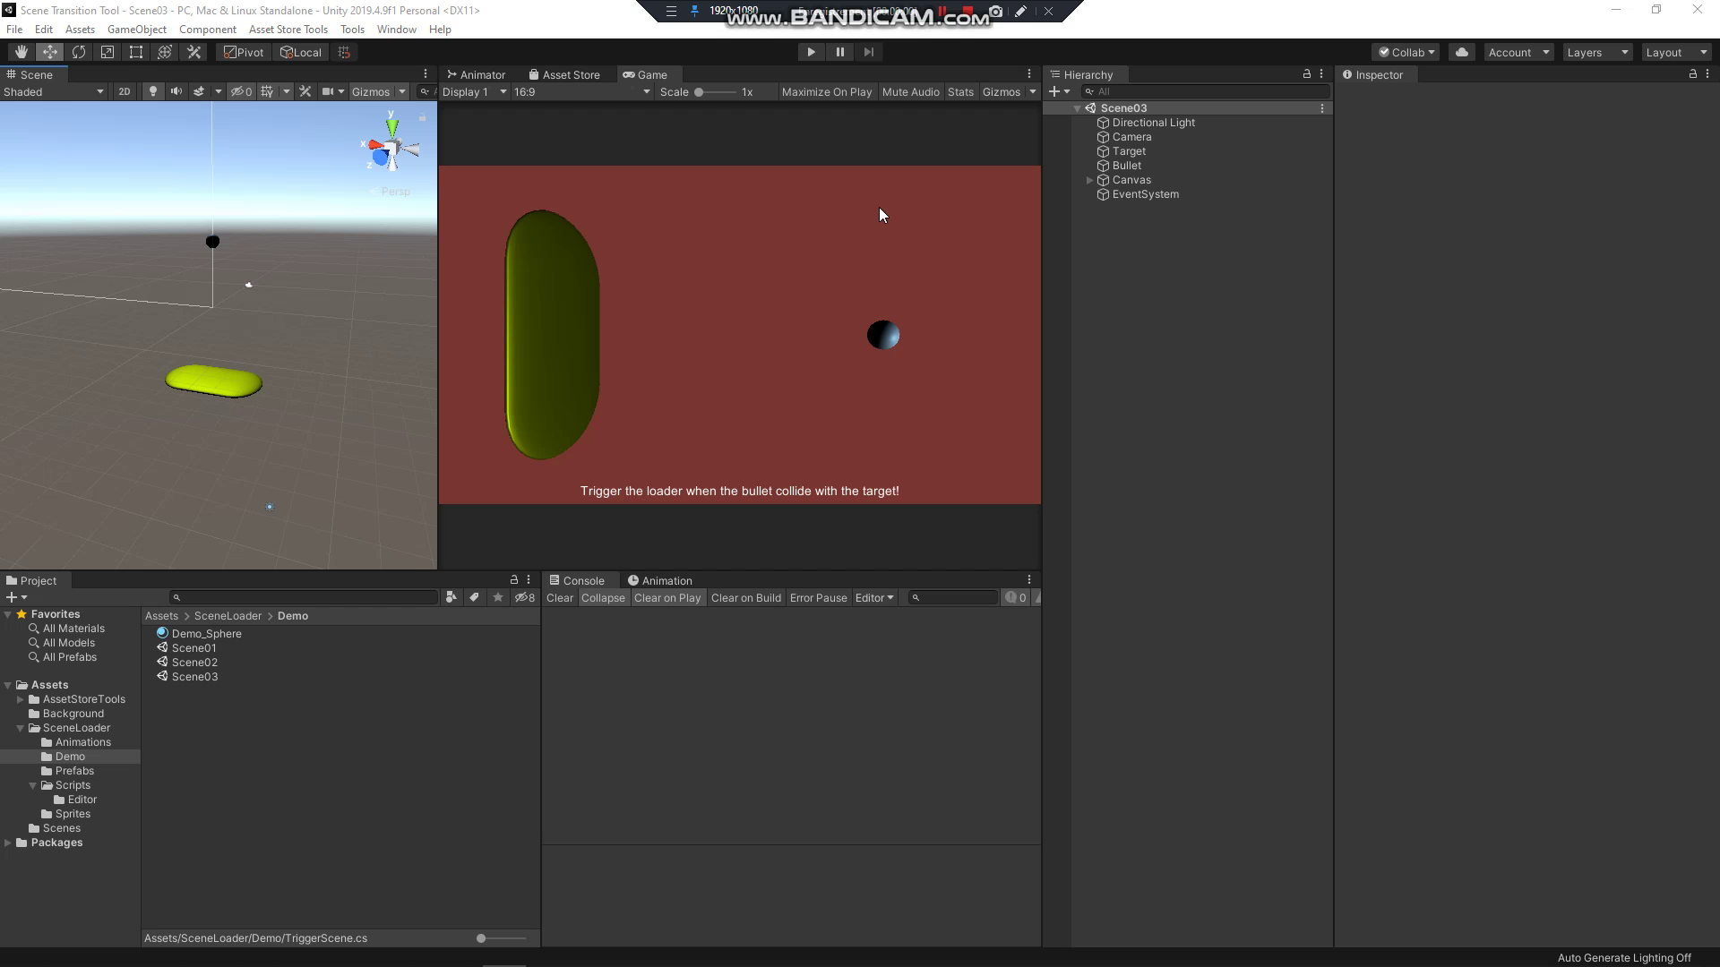This screenshot has height=967, width=1720.
Task: Lock the Hierarchy panel
Action: 1306,74
